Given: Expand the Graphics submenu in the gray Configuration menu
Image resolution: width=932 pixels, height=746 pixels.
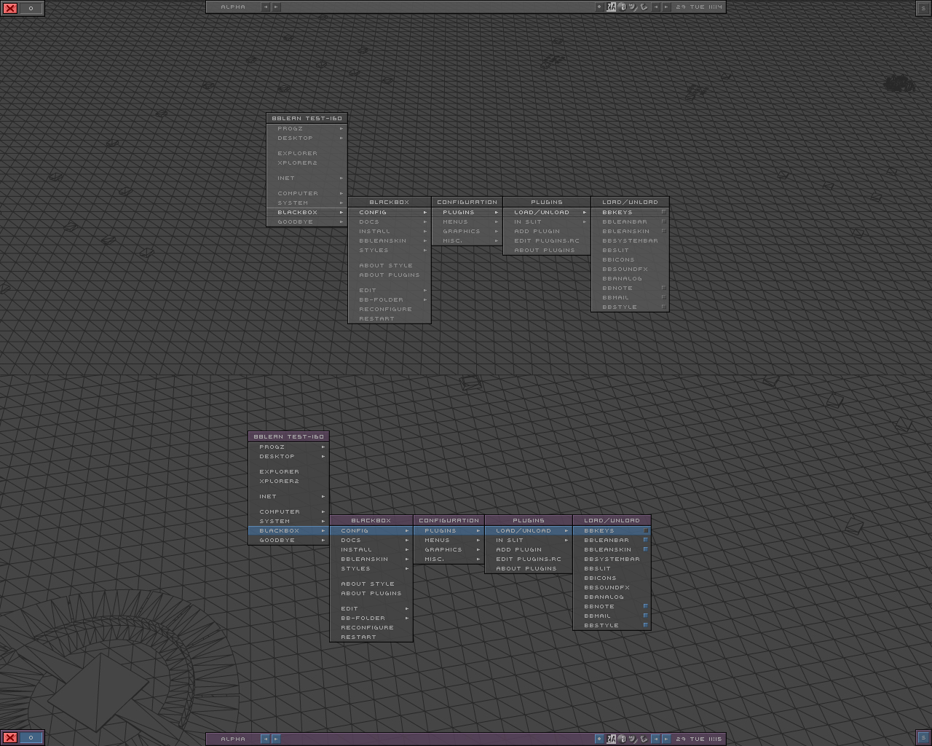Looking at the screenshot, I should point(467,231).
